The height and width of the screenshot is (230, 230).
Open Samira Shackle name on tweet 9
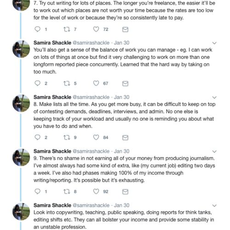pyautogui.click(x=52, y=151)
